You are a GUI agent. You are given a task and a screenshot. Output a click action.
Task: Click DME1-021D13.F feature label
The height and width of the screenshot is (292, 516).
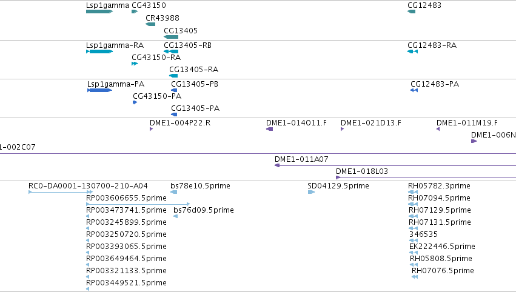coord(371,123)
